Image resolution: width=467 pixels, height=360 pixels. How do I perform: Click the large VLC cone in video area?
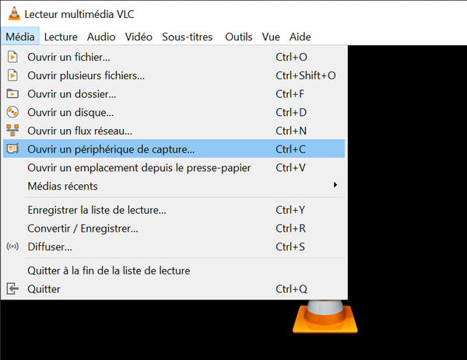(x=325, y=316)
